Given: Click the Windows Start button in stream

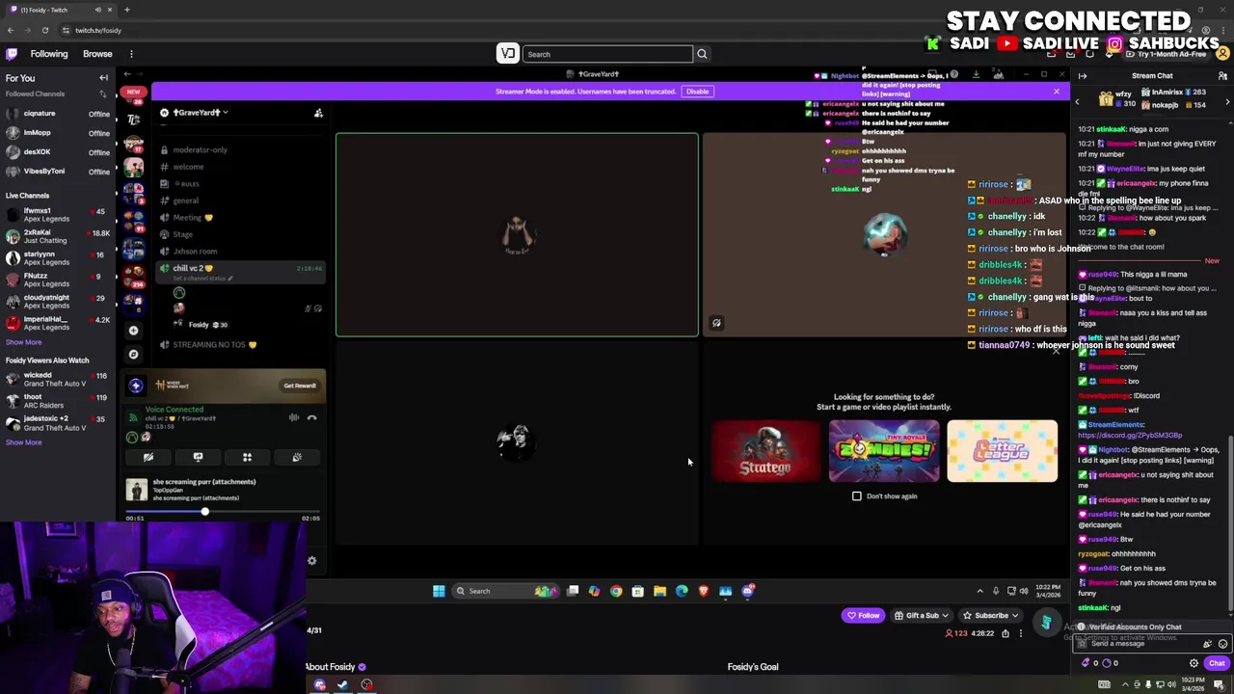Looking at the screenshot, I should pos(439,591).
